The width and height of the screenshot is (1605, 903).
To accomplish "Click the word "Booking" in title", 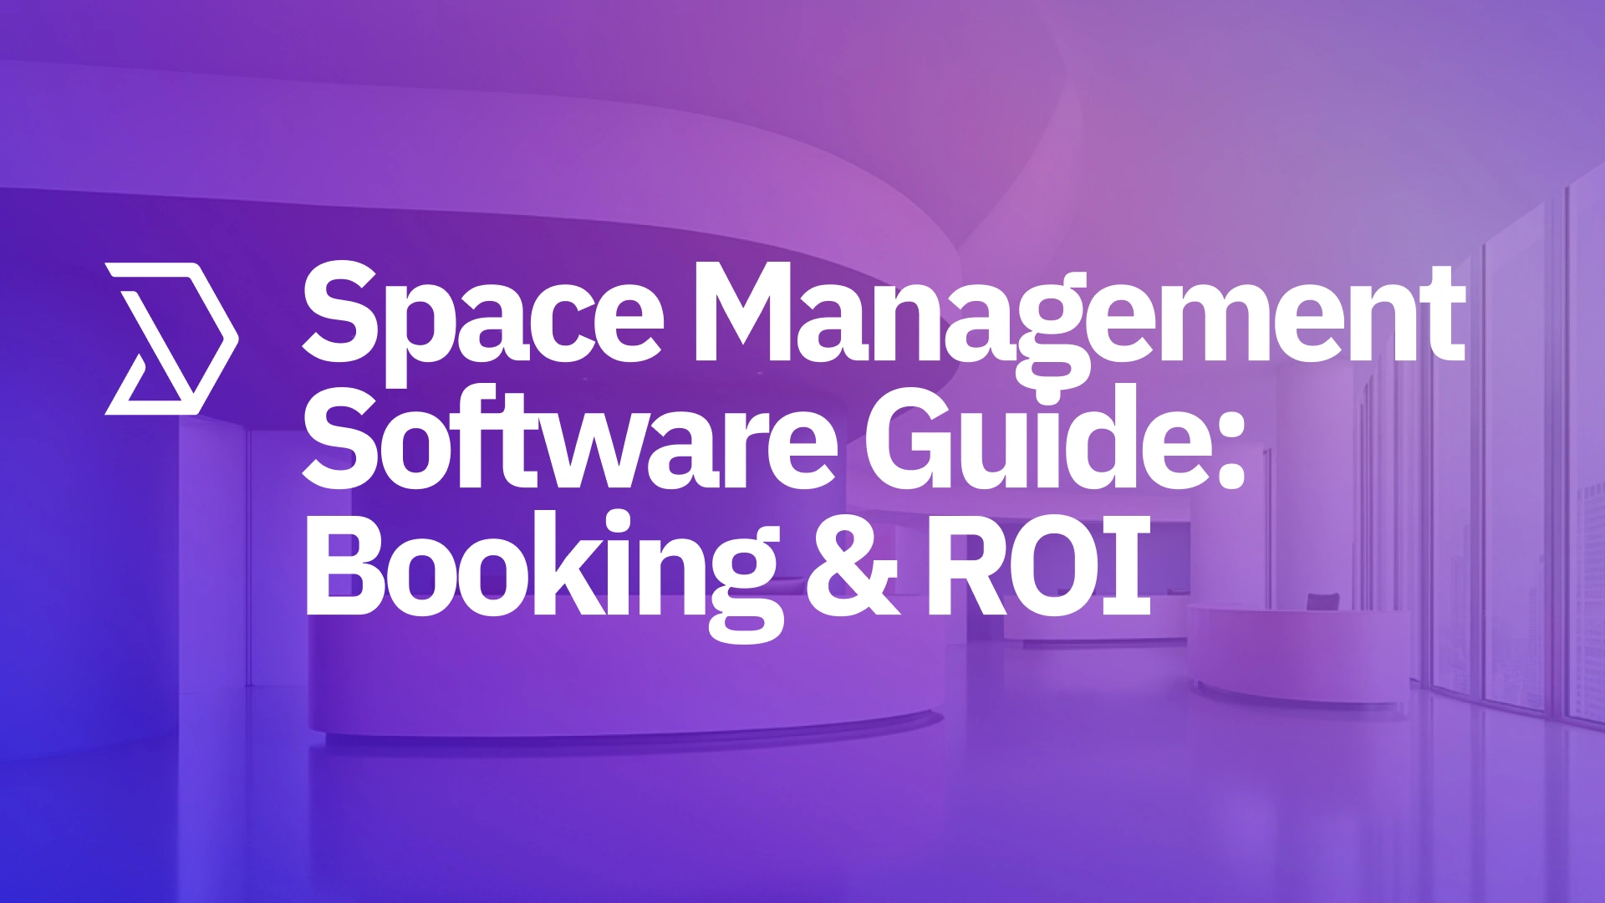I will (543, 569).
